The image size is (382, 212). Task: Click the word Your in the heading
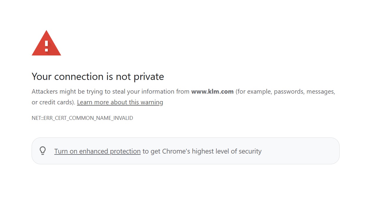(42, 77)
